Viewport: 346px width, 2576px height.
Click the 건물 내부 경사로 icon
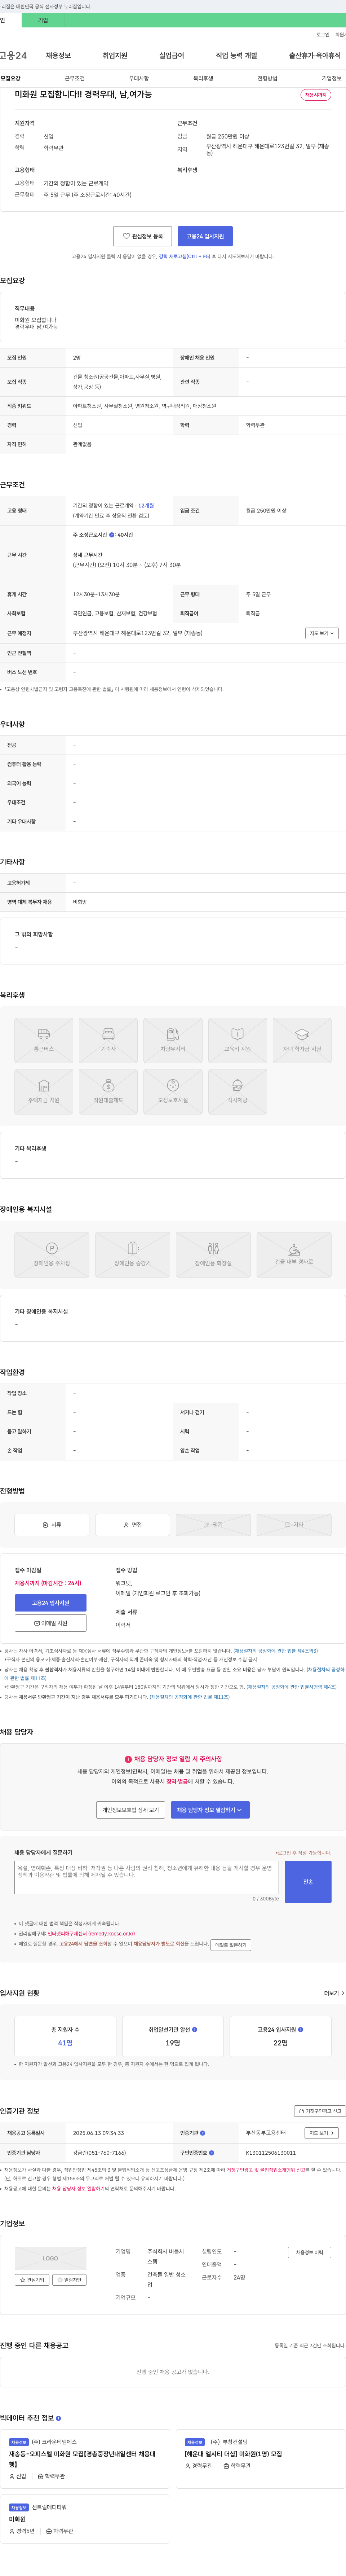(x=294, y=1255)
